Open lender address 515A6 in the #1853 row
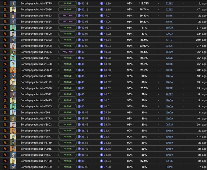207x170 pixels. click(169, 16)
